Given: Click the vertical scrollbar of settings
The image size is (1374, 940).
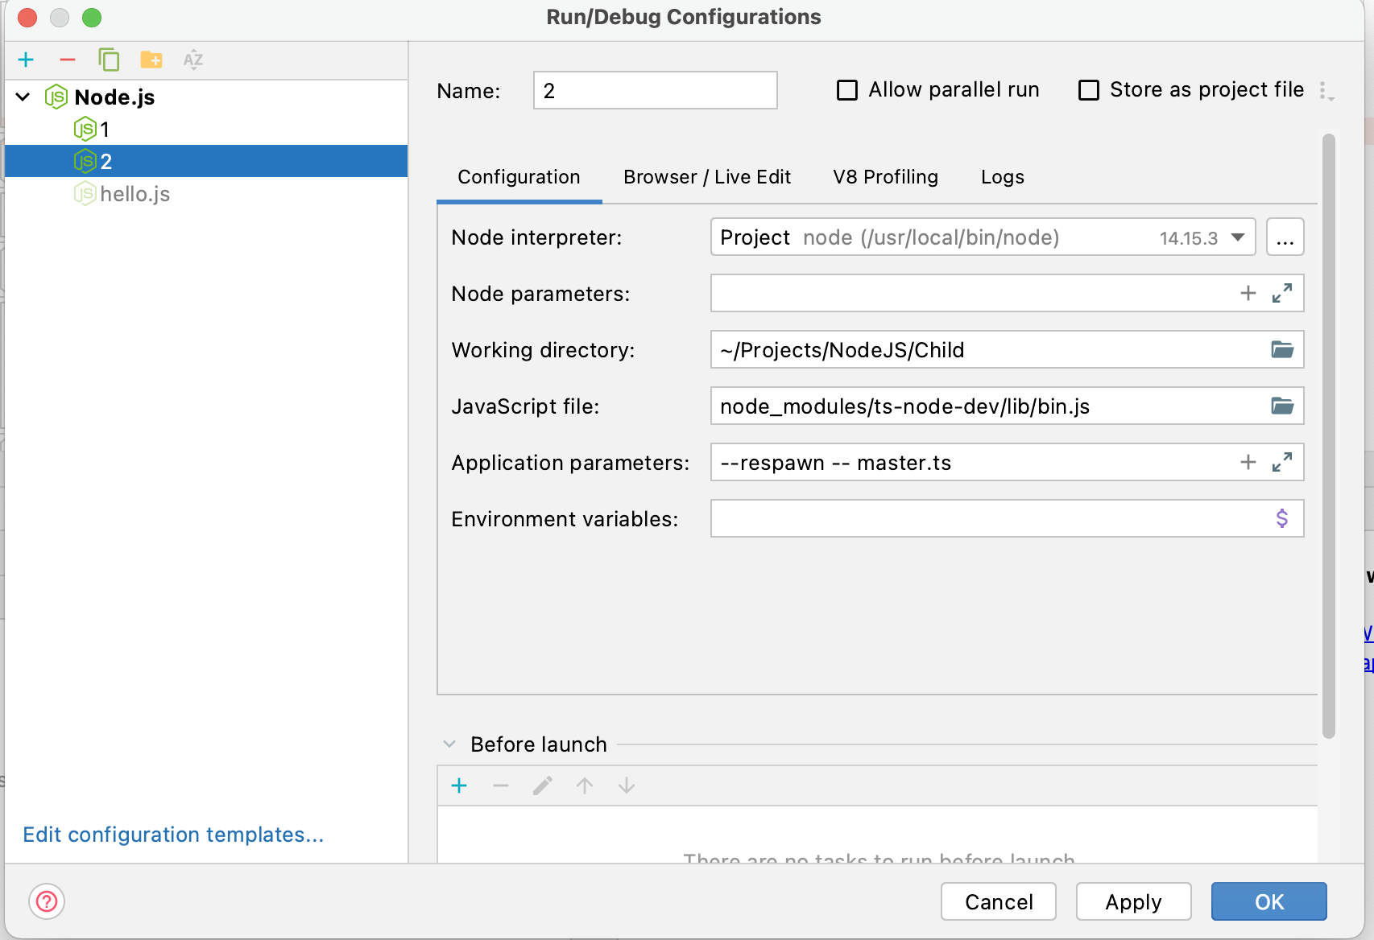Looking at the screenshot, I should (x=1329, y=435).
